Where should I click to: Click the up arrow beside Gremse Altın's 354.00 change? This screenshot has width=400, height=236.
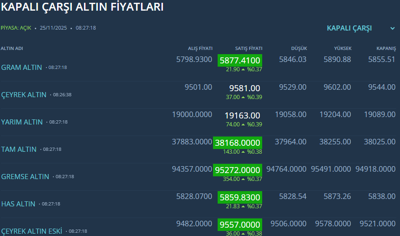243,179
